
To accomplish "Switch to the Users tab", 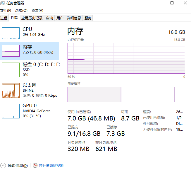I will (60, 18).
